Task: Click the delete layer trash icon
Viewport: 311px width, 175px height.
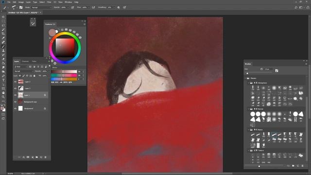Action: pyautogui.click(x=45, y=157)
